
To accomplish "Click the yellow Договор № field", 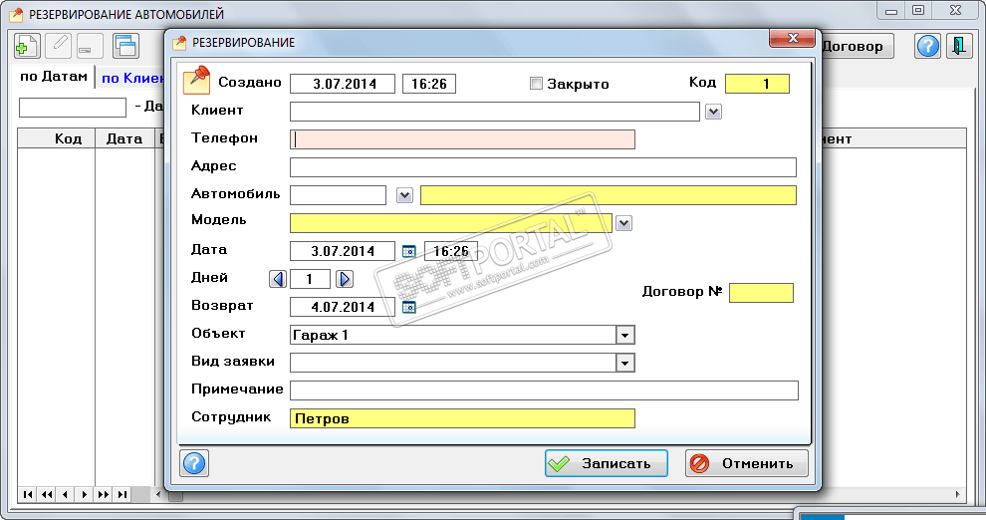I will tap(761, 293).
